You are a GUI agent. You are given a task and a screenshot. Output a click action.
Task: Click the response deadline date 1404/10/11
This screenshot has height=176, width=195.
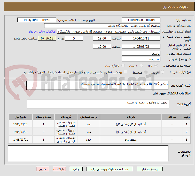click(x=141, y=38)
